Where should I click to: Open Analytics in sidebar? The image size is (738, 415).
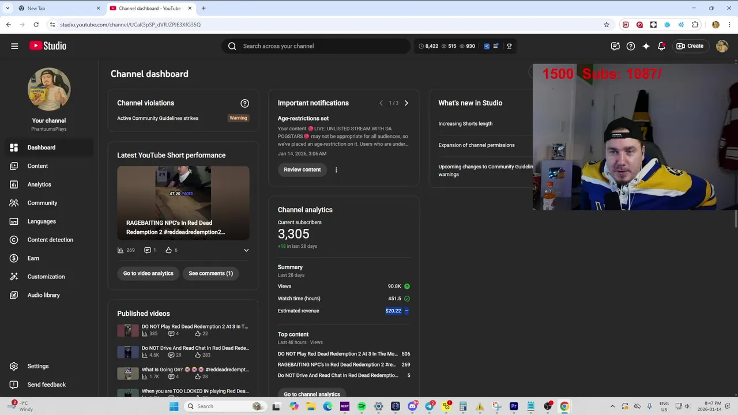50,184
